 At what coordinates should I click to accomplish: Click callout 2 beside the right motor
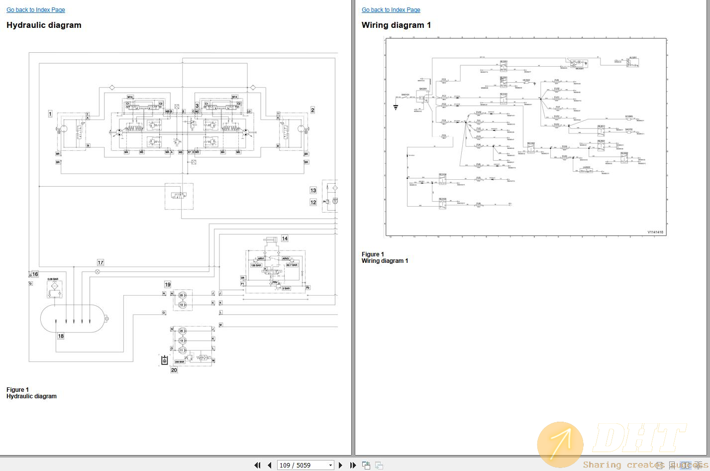pos(312,110)
